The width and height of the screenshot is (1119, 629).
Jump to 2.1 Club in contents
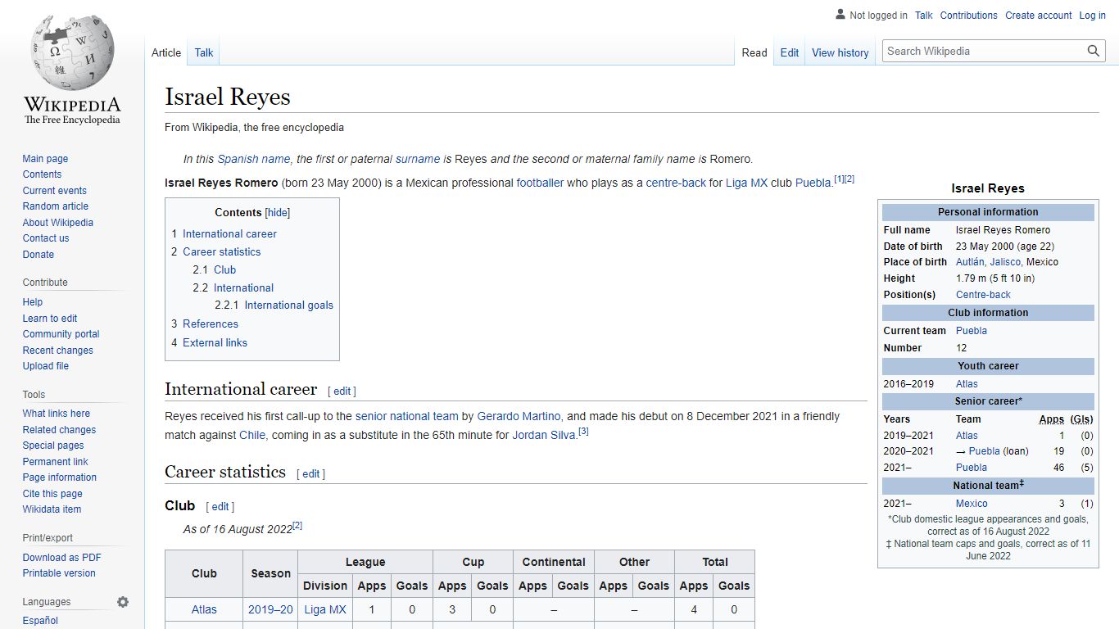pos(224,270)
